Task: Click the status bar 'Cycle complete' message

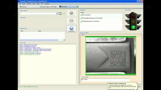Action: click(x=28, y=87)
